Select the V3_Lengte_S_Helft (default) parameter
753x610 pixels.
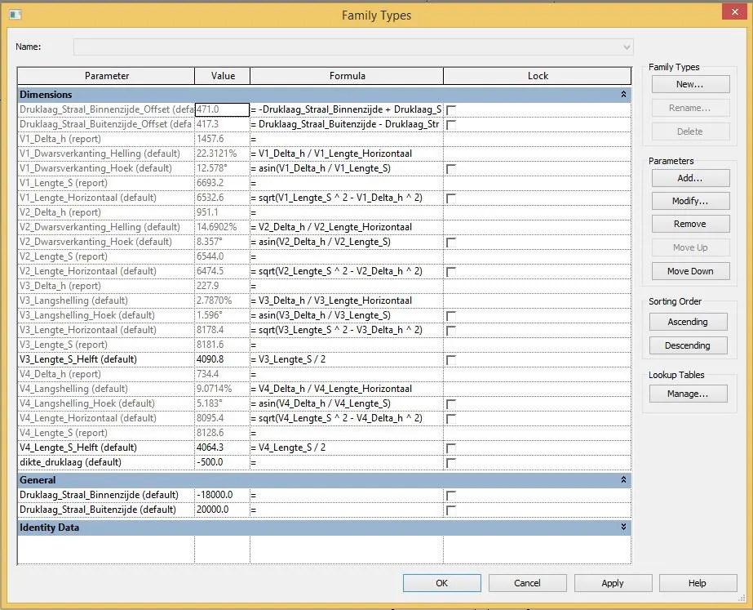(x=106, y=359)
